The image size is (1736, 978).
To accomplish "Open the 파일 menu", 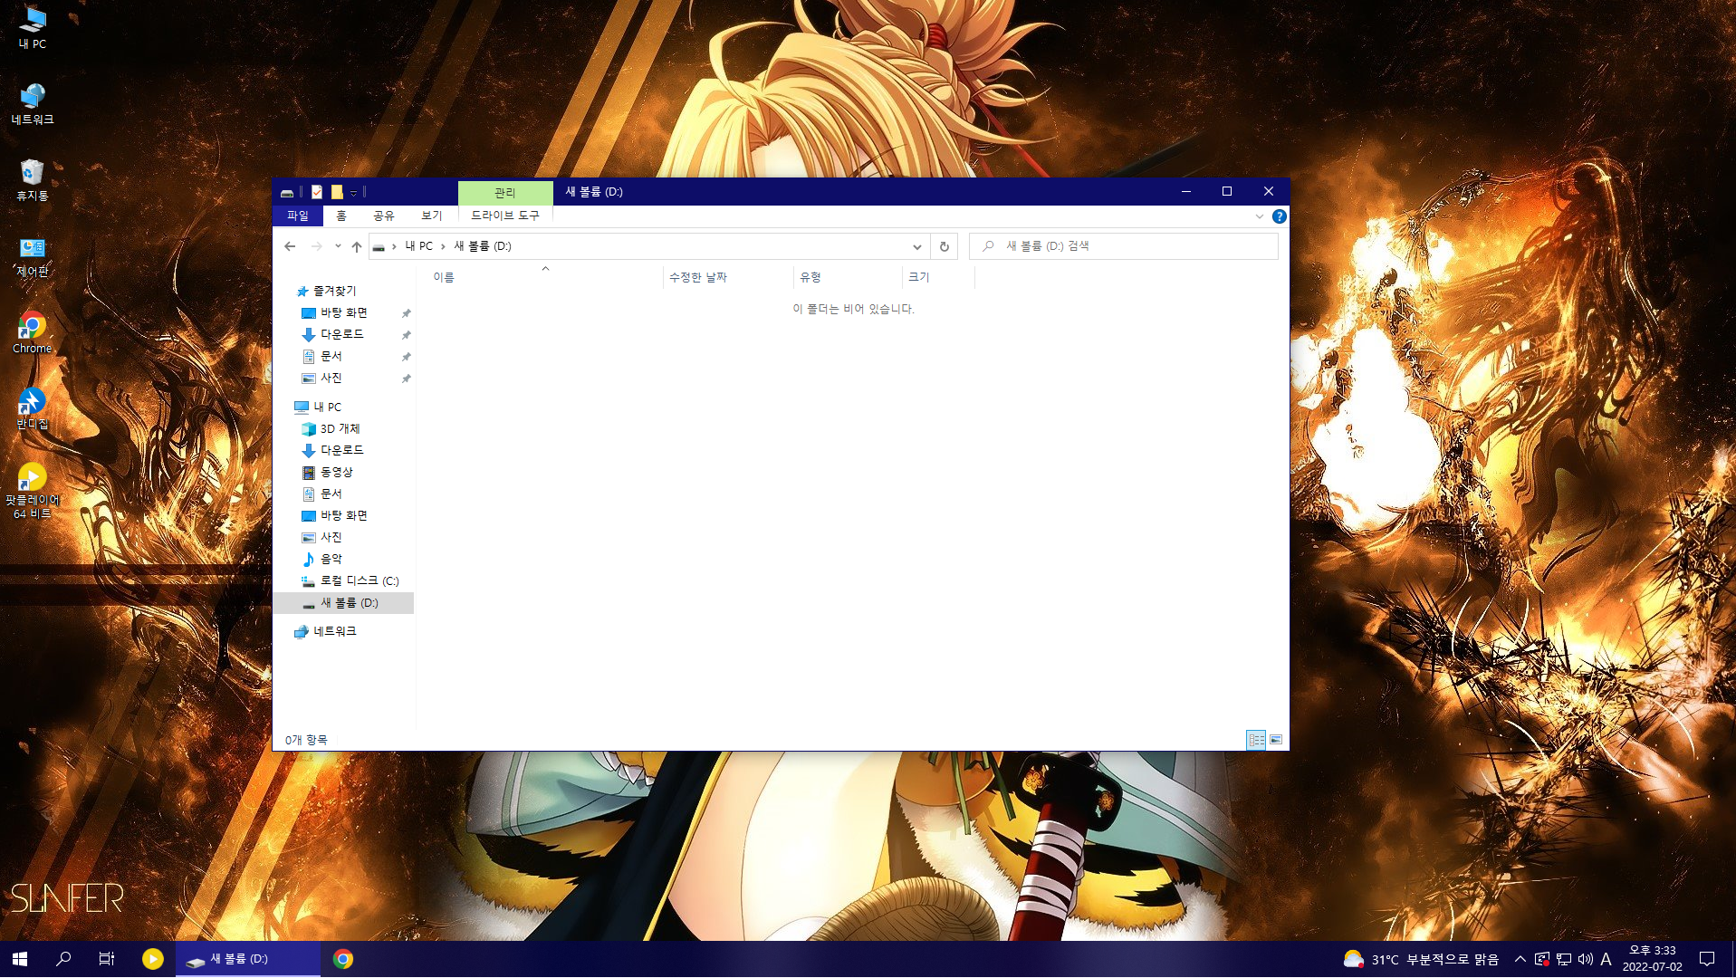I will point(298,216).
